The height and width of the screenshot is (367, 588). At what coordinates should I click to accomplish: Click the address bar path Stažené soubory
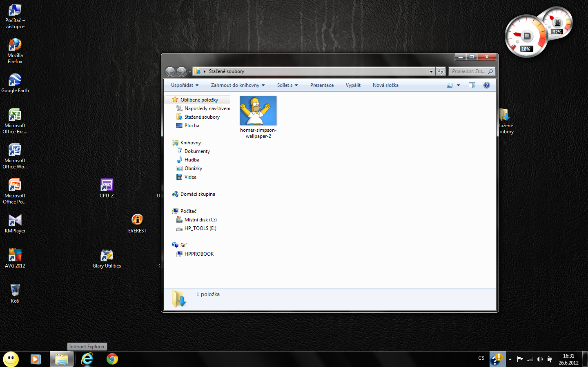coord(227,71)
